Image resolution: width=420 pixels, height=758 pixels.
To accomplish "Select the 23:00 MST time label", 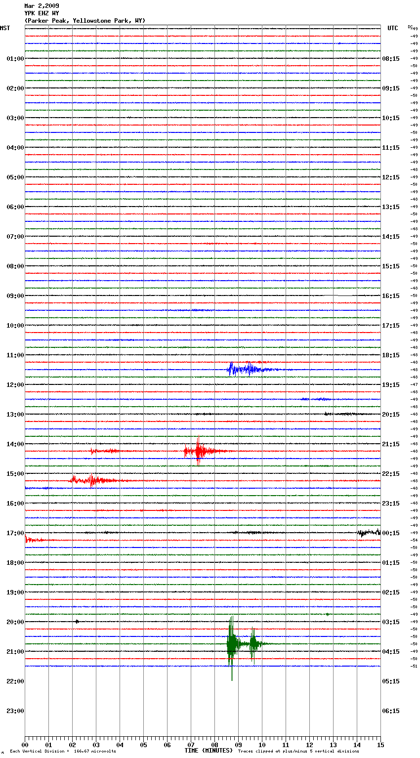I will [x=15, y=711].
